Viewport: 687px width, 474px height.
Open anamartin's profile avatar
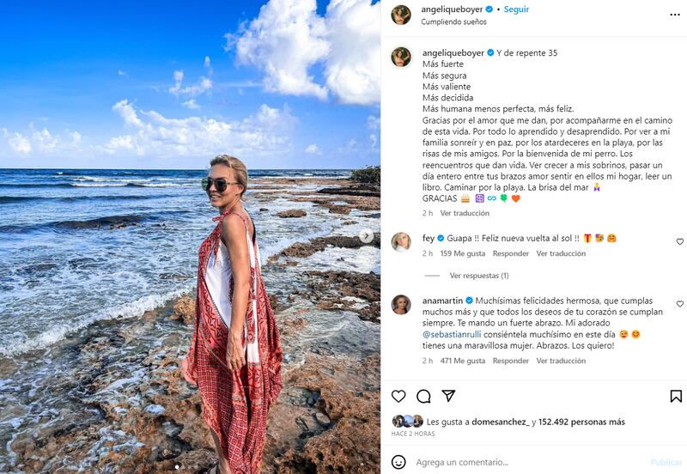click(x=401, y=304)
